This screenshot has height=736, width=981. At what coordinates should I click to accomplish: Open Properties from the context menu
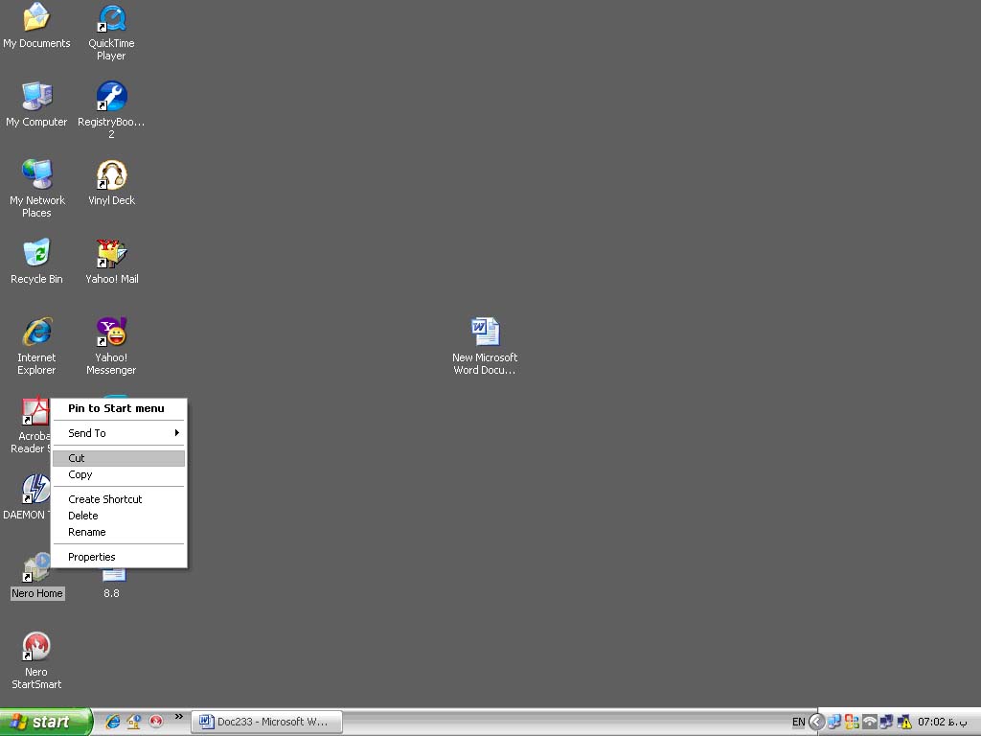119,557
